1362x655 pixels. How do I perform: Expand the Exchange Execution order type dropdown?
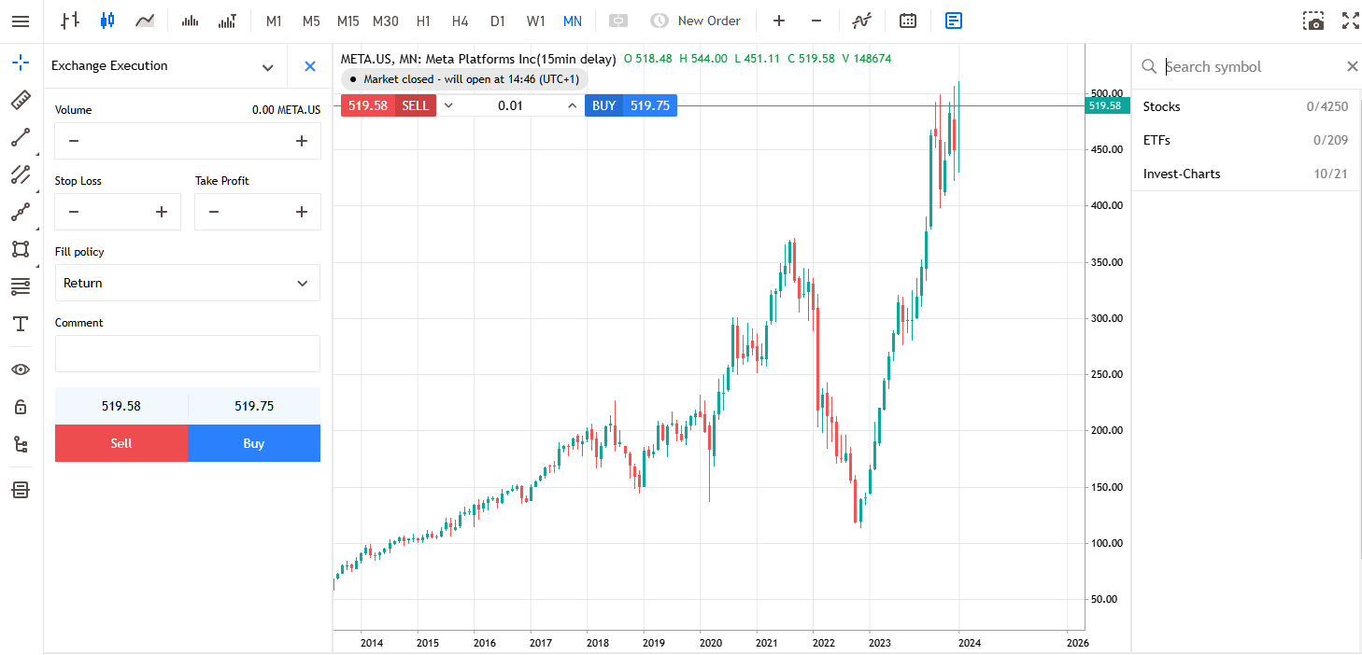[x=267, y=67]
